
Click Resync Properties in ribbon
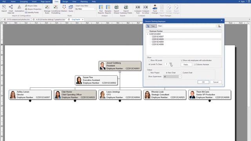point(33,9)
